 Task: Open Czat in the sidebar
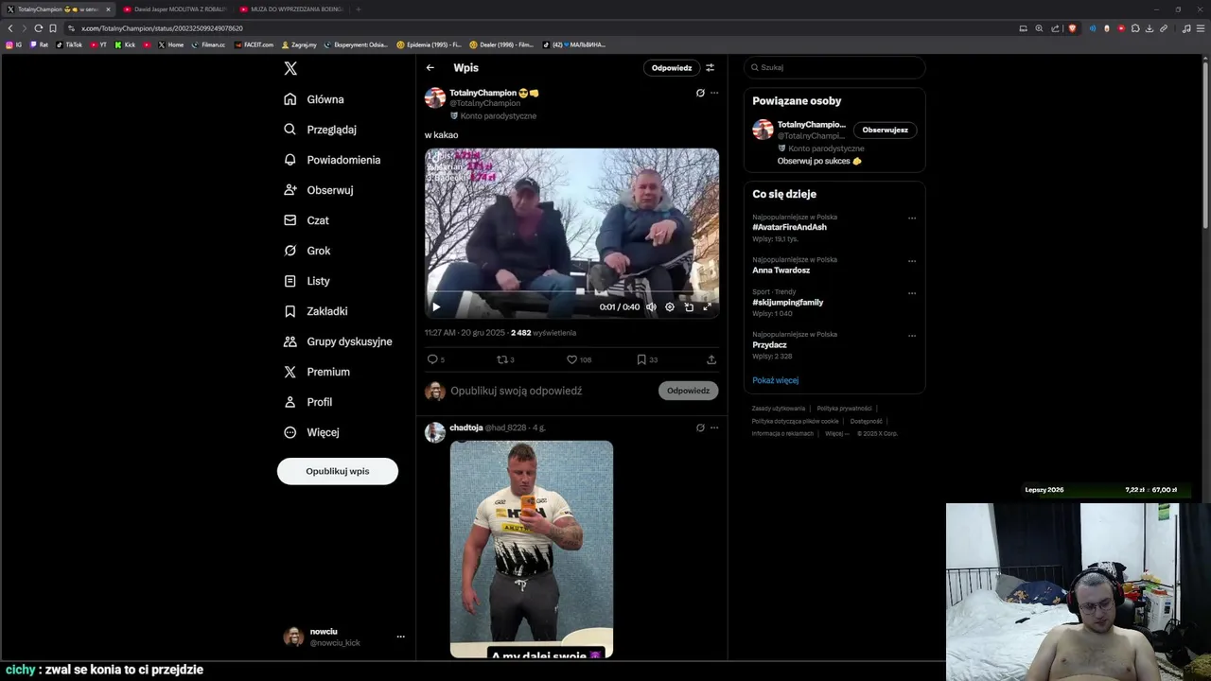coord(307,220)
